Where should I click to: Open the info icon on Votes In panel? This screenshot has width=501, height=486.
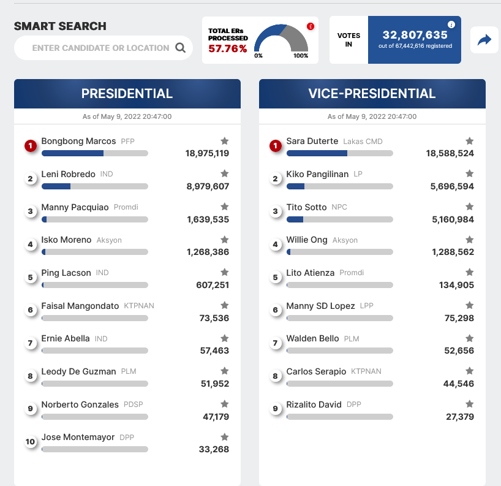coord(451,25)
